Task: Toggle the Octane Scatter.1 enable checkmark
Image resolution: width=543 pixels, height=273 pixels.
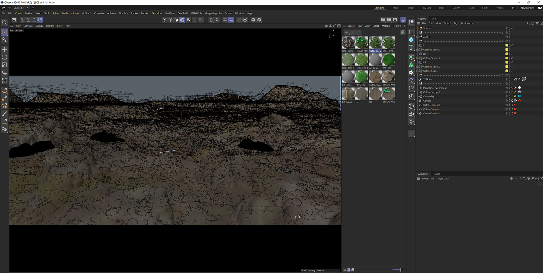Action: [x=512, y=50]
